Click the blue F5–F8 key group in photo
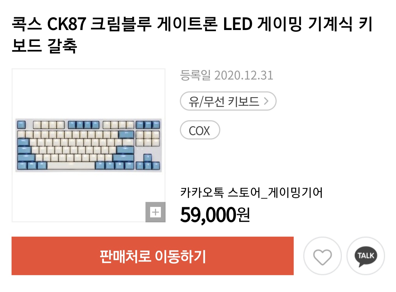Screen dimensions: 396x292 [x=84, y=125]
